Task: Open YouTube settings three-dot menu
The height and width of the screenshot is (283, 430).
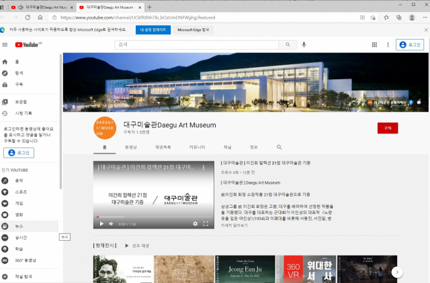Action: pyautogui.click(x=388, y=45)
